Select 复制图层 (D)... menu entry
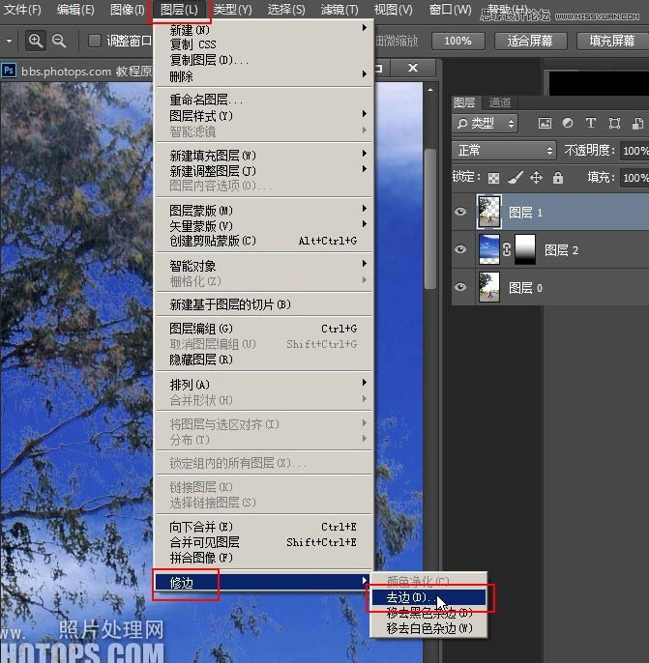This screenshot has width=649, height=663. pyautogui.click(x=265, y=60)
